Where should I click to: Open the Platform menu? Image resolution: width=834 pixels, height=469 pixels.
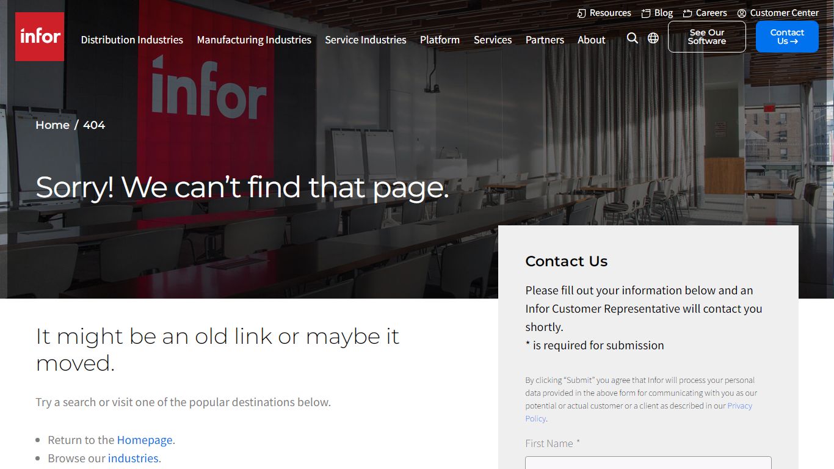pos(440,40)
